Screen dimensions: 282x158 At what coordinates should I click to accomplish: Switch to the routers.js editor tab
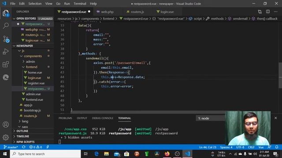tap(137, 12)
